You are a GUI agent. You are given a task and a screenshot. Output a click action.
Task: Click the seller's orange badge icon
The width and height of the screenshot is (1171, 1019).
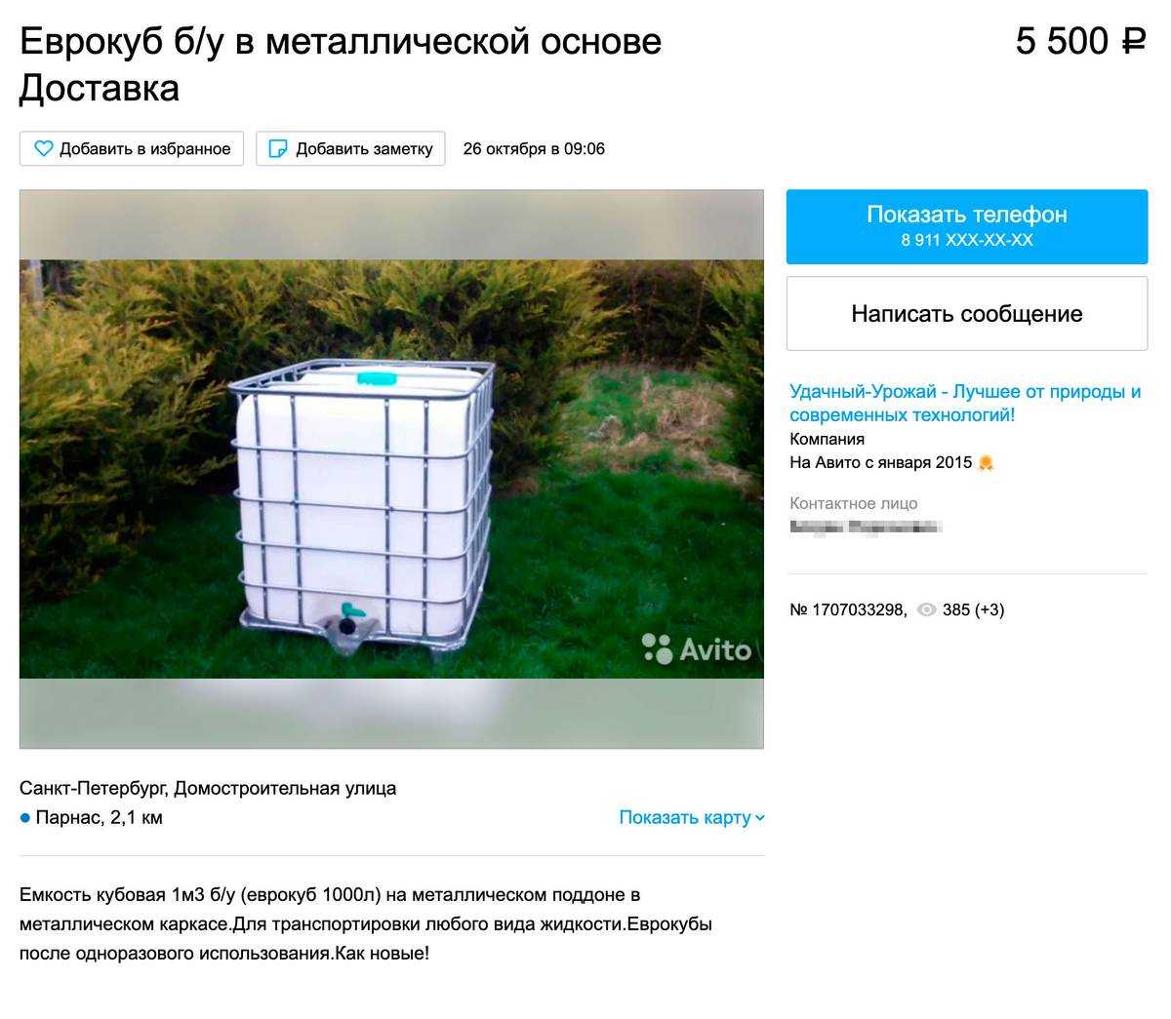(x=986, y=463)
